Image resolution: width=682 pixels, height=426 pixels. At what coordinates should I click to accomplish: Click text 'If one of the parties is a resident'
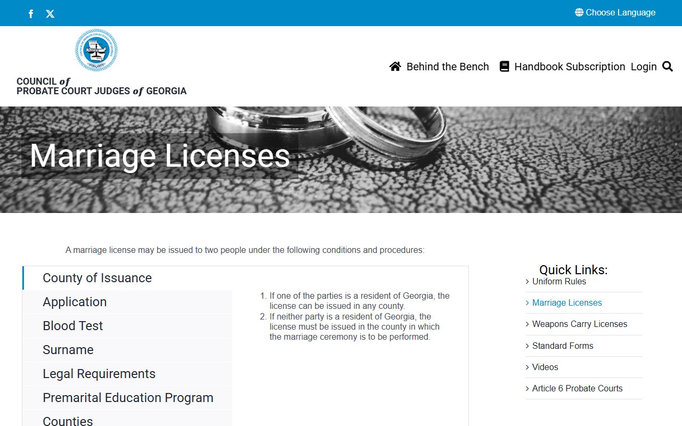pyautogui.click(x=360, y=301)
